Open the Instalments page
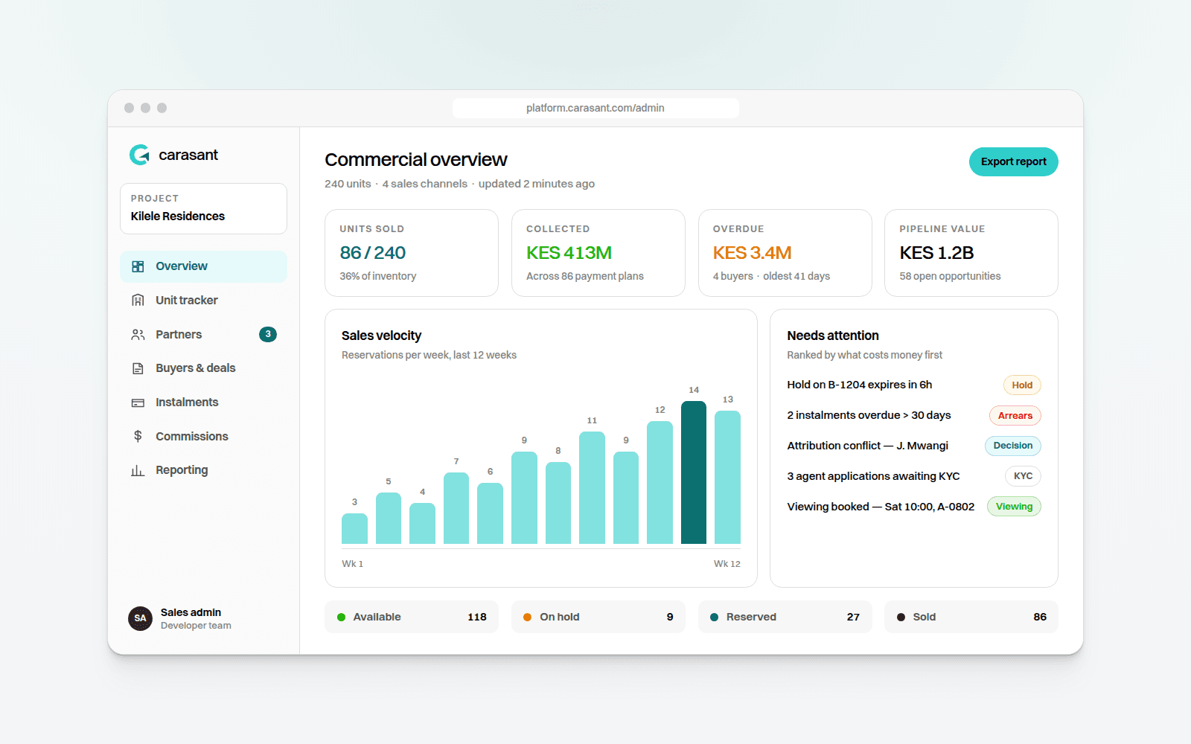The image size is (1191, 744). pos(203,403)
